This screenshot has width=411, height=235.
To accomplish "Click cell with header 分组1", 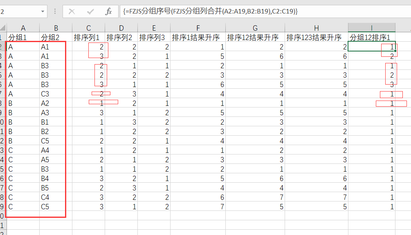I will (x=23, y=37).
